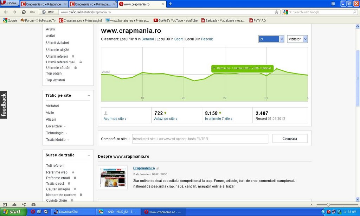
Task: Open the Astazi pe site link
Action: click(x=166, y=119)
